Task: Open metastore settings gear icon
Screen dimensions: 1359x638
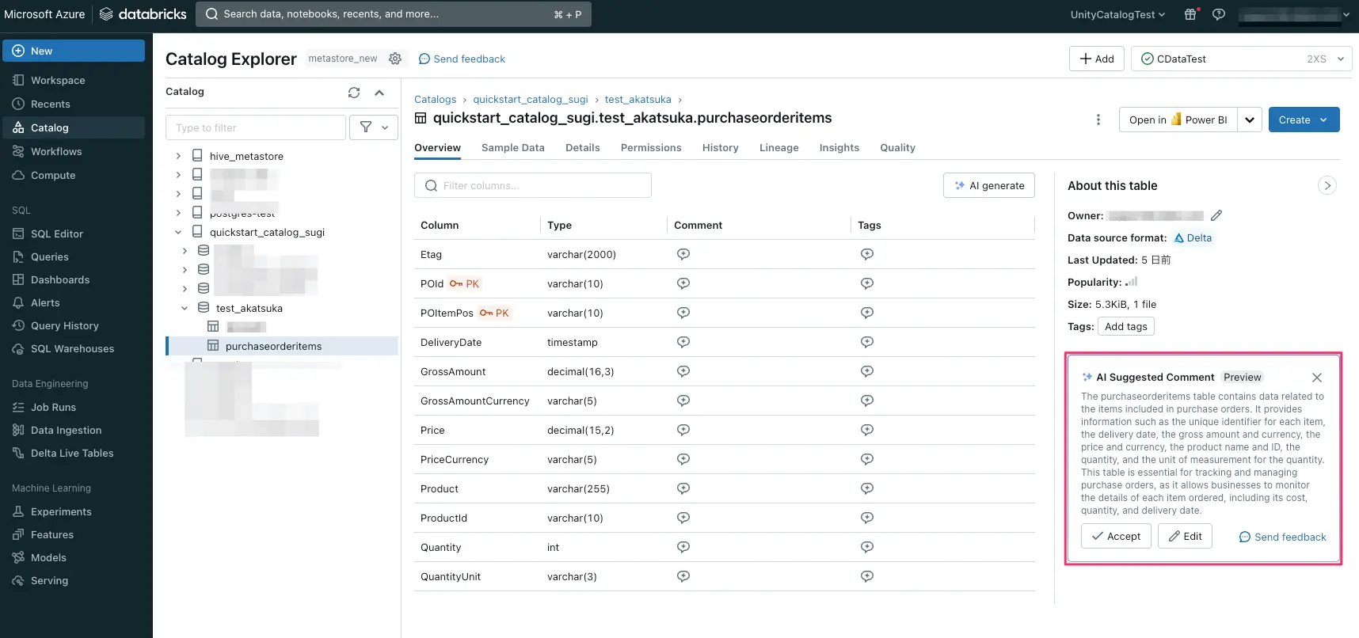Action: 395,59
